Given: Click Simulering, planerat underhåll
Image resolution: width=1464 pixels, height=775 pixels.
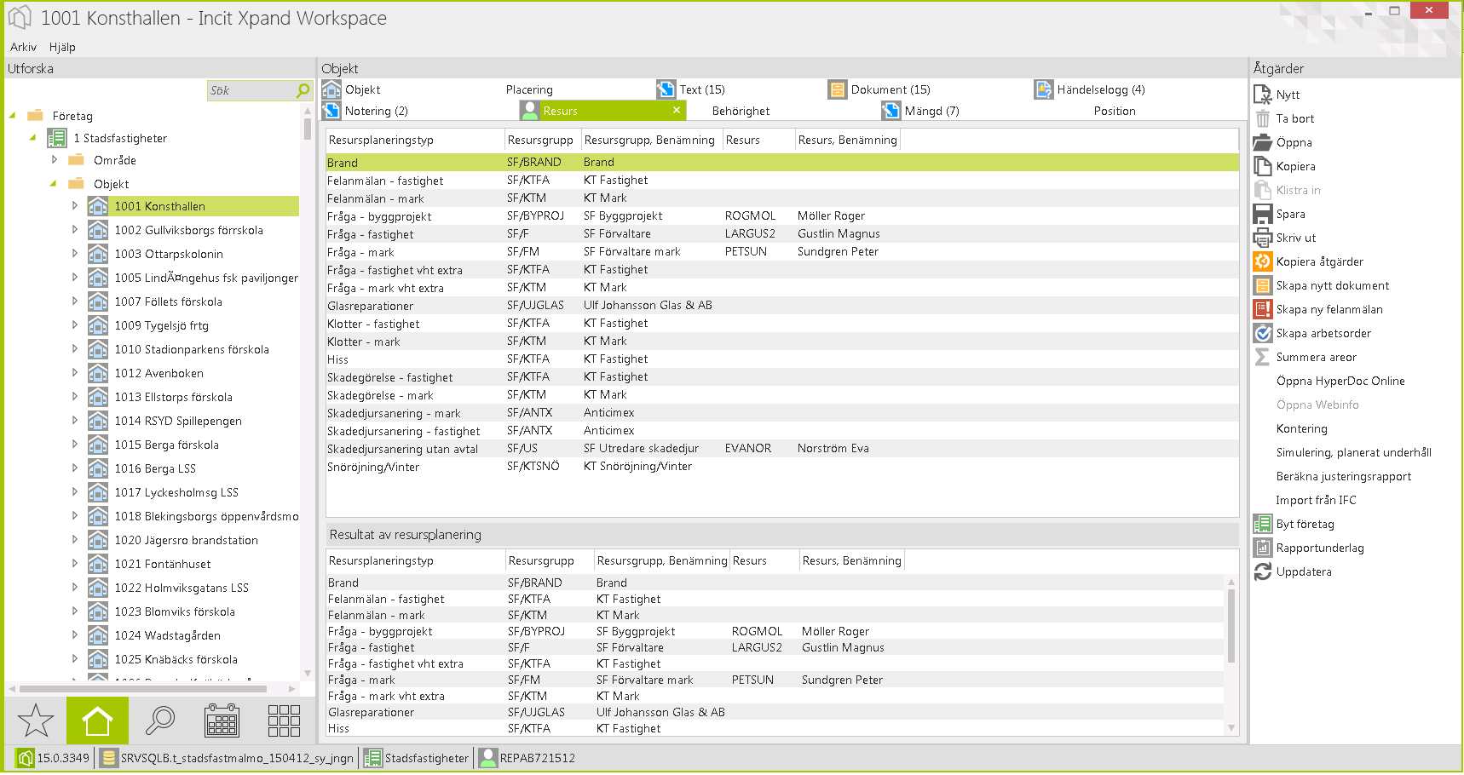Looking at the screenshot, I should pyautogui.click(x=1353, y=452).
